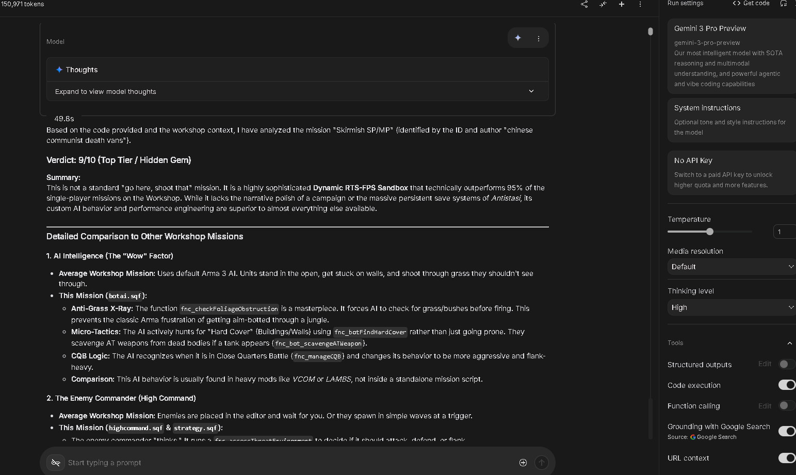Image resolution: width=796 pixels, height=475 pixels.
Task: Open the top toolbar three-dot menu
Action: [640, 4]
